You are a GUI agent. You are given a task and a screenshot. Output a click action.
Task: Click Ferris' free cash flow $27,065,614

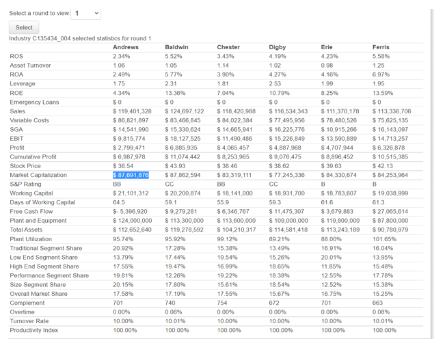(390, 211)
